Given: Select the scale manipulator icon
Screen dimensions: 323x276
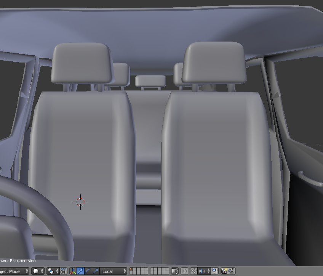Looking at the screenshot, I should tap(96, 271).
